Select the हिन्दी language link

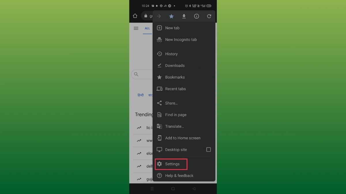[x=140, y=95]
